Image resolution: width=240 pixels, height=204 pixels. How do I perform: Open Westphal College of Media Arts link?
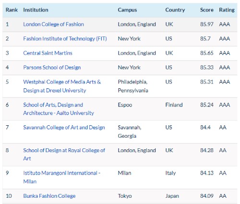point(62,86)
